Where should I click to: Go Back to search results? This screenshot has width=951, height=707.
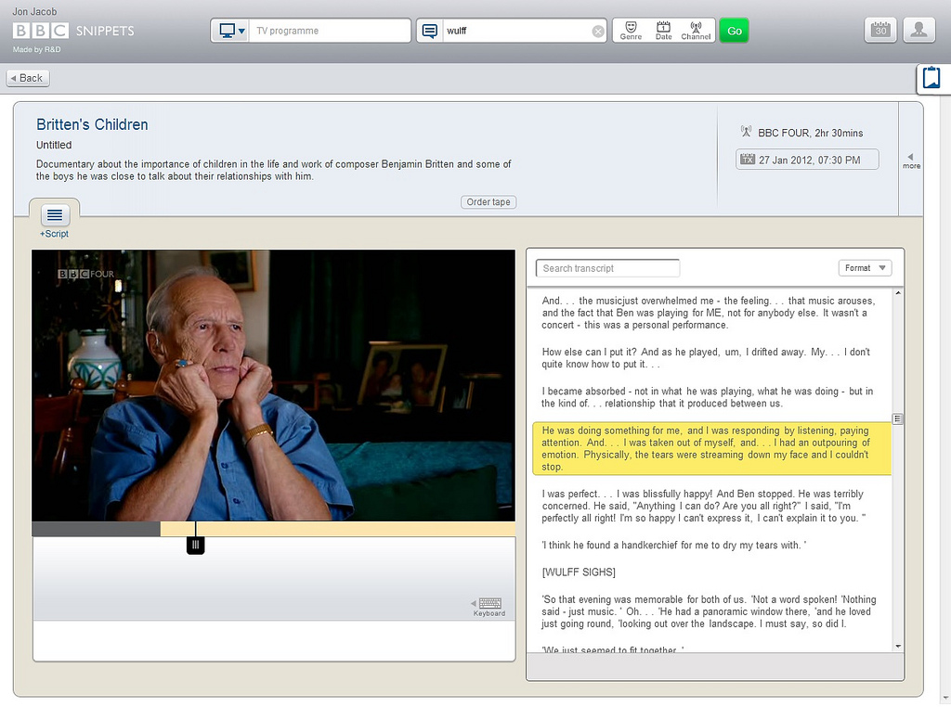(x=27, y=78)
